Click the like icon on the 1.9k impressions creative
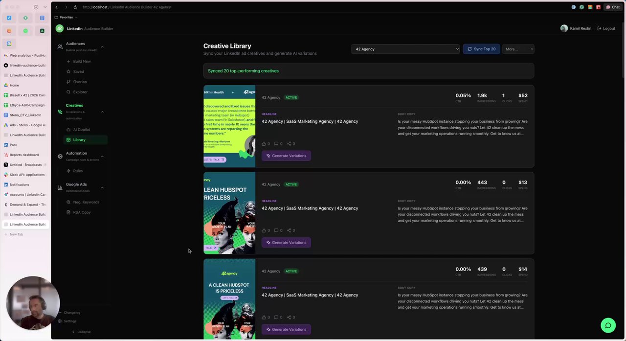Image resolution: width=626 pixels, height=341 pixels. 264,144
